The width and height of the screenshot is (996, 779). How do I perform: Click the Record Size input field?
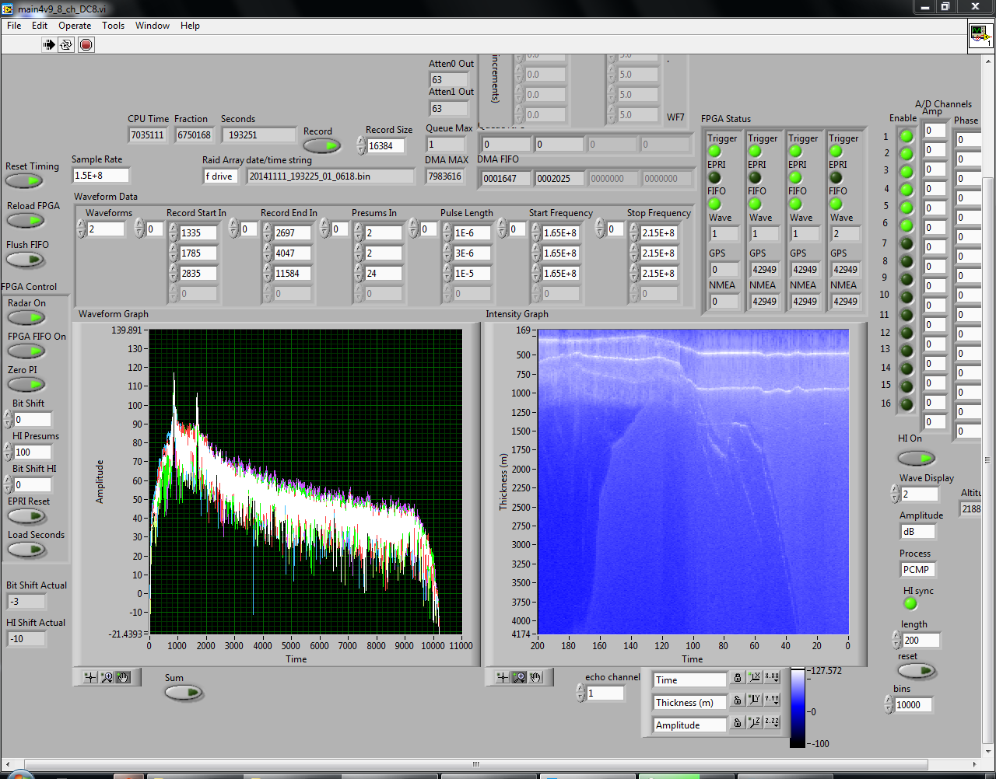click(x=385, y=145)
